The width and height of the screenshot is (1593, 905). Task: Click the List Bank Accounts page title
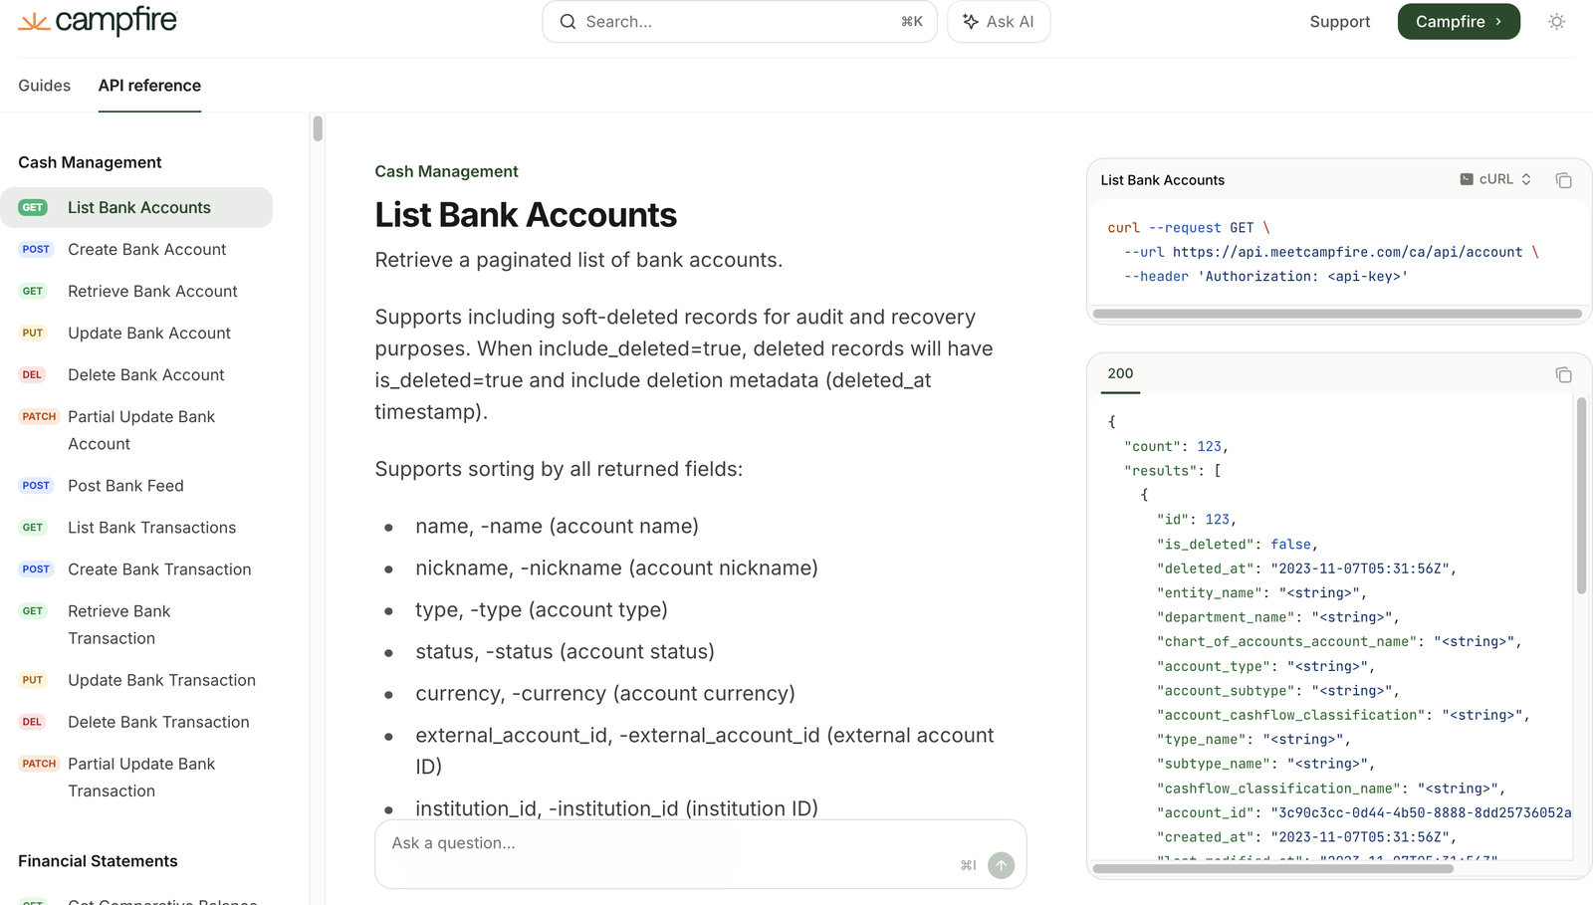(526, 215)
